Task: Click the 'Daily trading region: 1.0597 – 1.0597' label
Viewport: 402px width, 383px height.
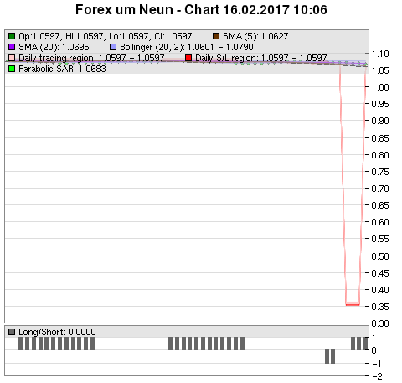Action: (91, 58)
